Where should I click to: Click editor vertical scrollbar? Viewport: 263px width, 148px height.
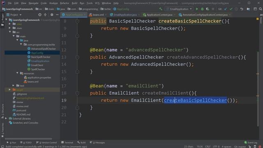pos(258,89)
